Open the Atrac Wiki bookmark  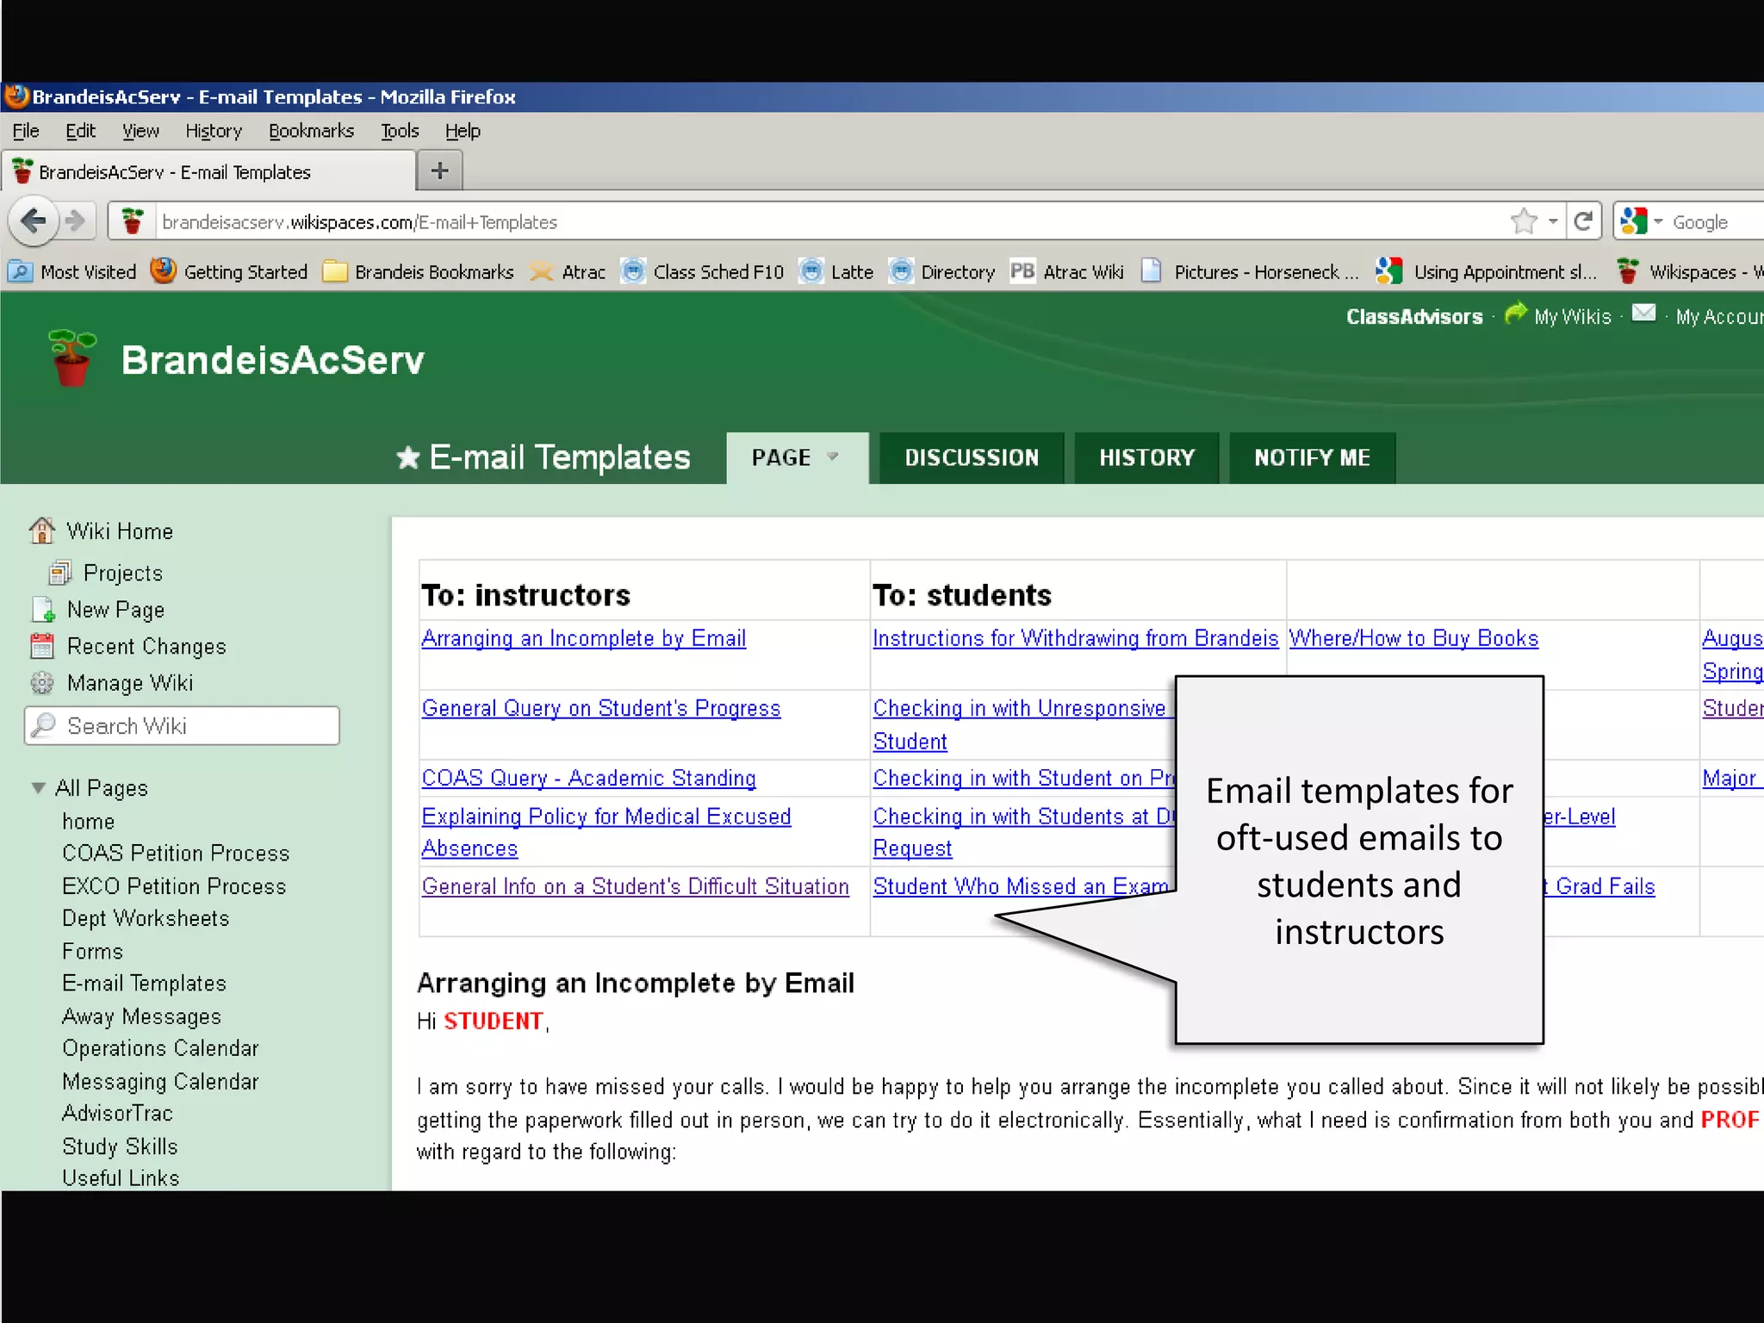1067,271
